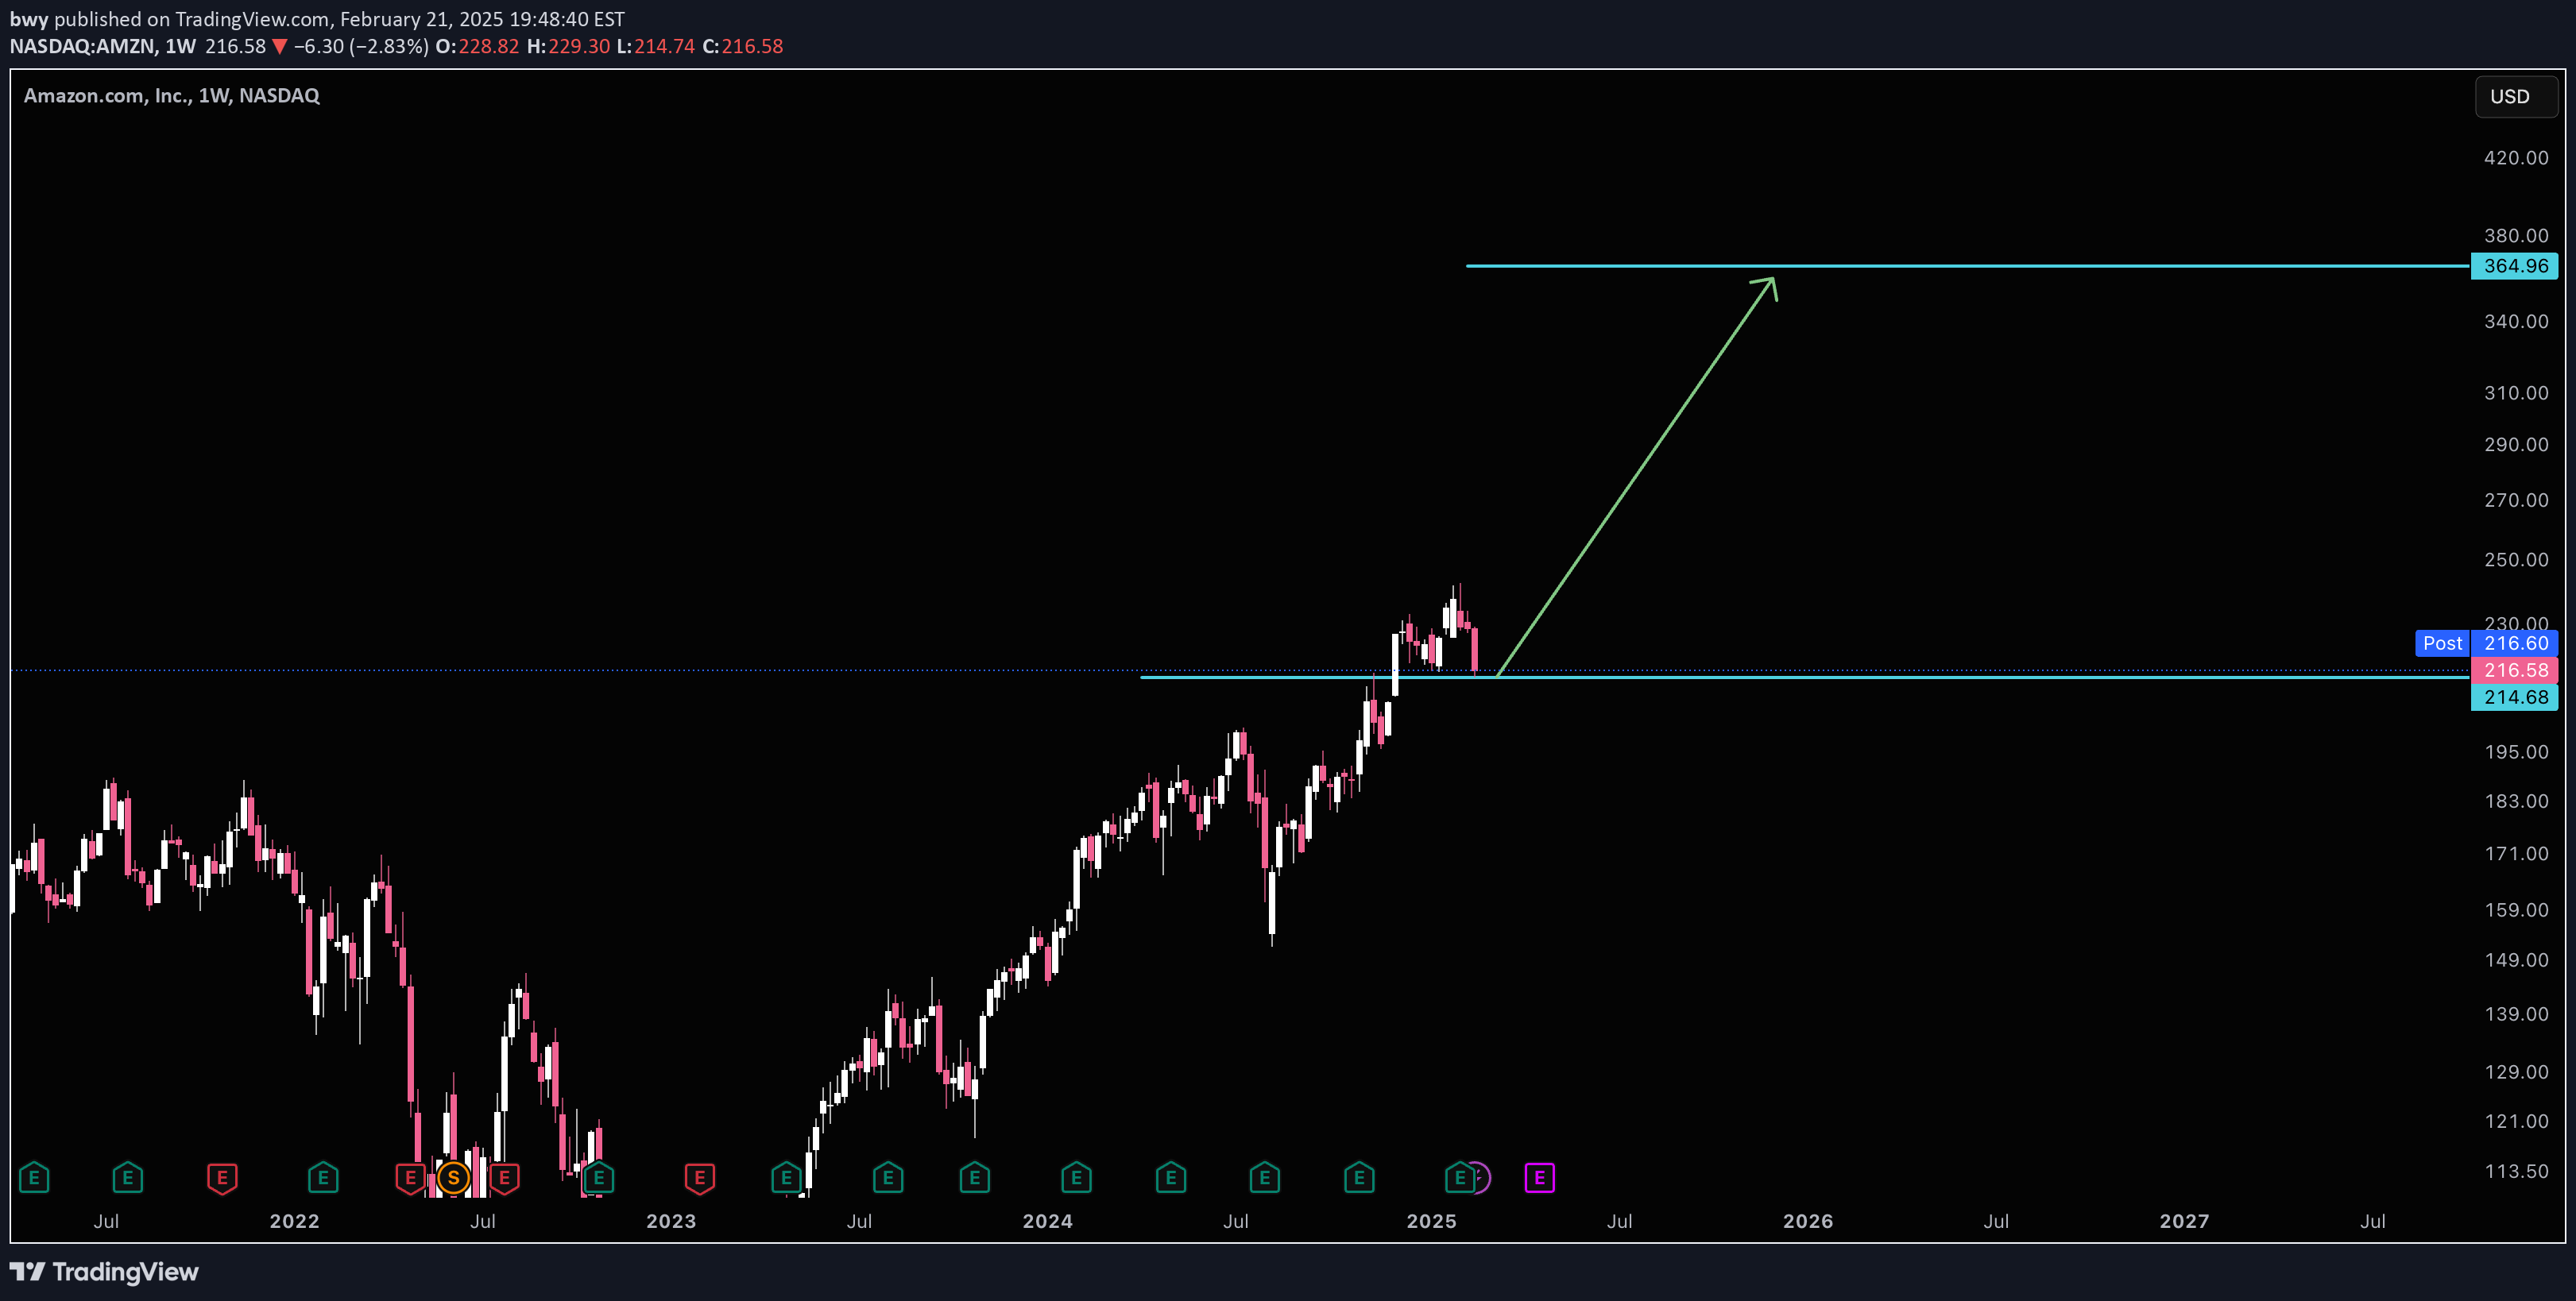Click the green earnings marker for April 2021
The height and width of the screenshot is (1301, 2576).
(x=34, y=1177)
